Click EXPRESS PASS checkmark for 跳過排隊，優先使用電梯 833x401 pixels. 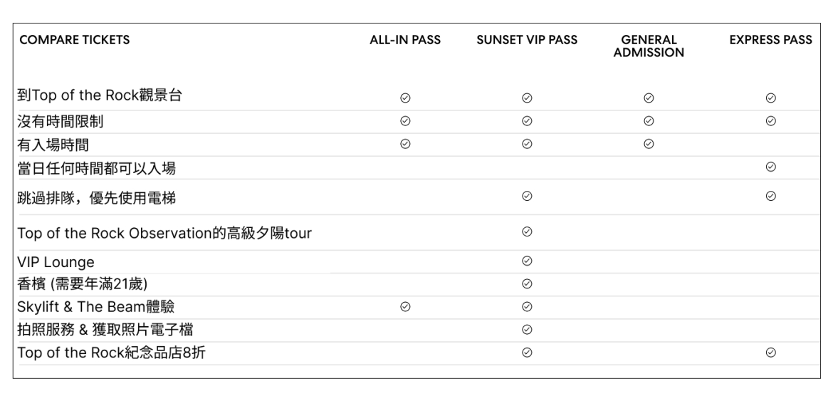click(770, 196)
